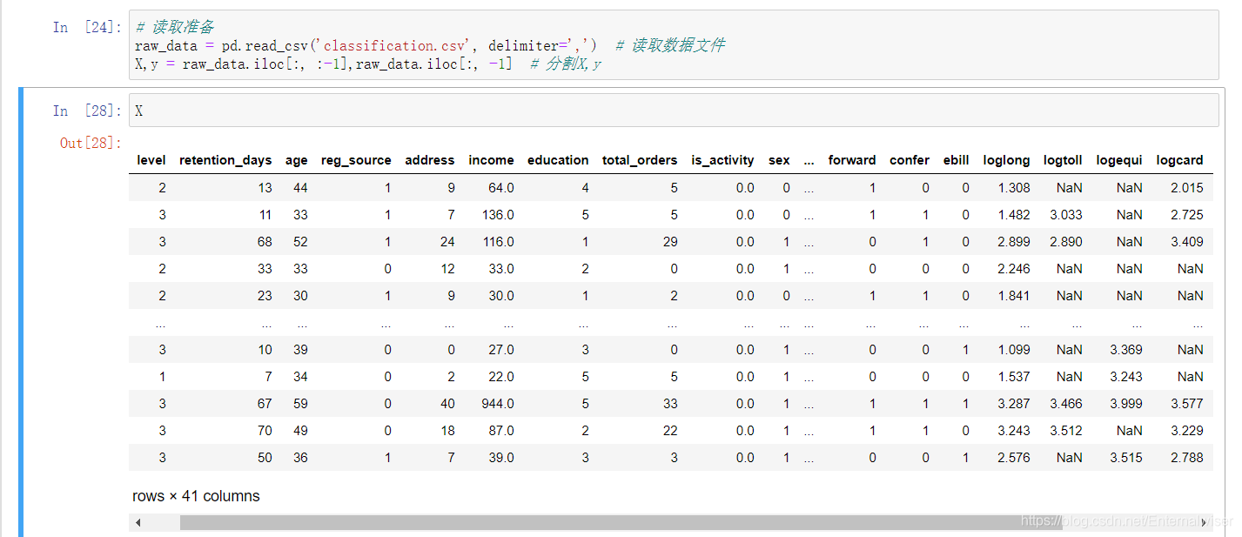Click logequi value 3.999
Image resolution: width=1242 pixels, height=537 pixels.
1126,404
